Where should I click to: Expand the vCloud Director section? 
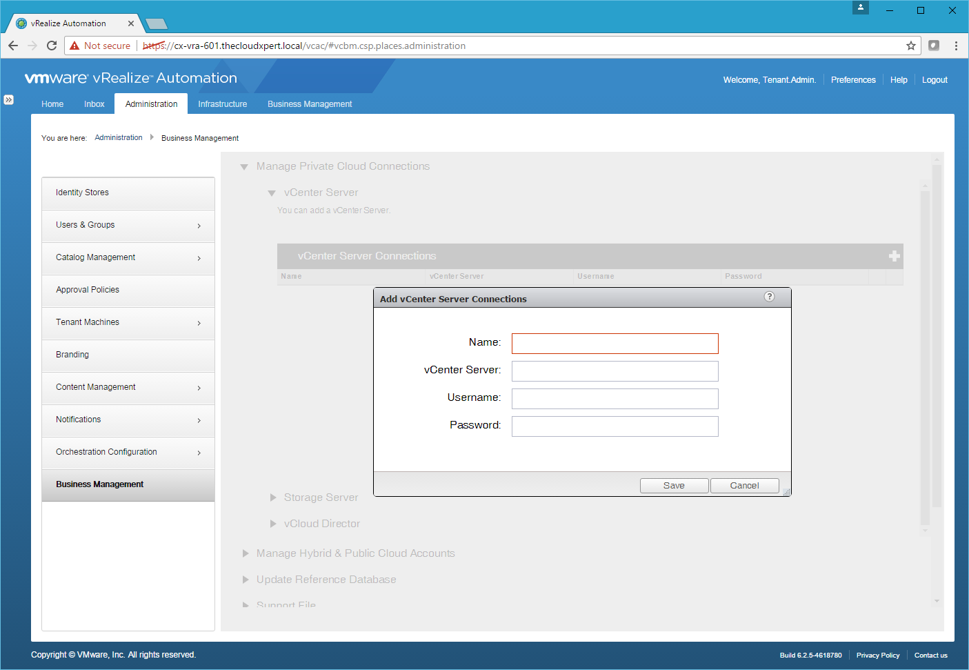pyautogui.click(x=273, y=524)
